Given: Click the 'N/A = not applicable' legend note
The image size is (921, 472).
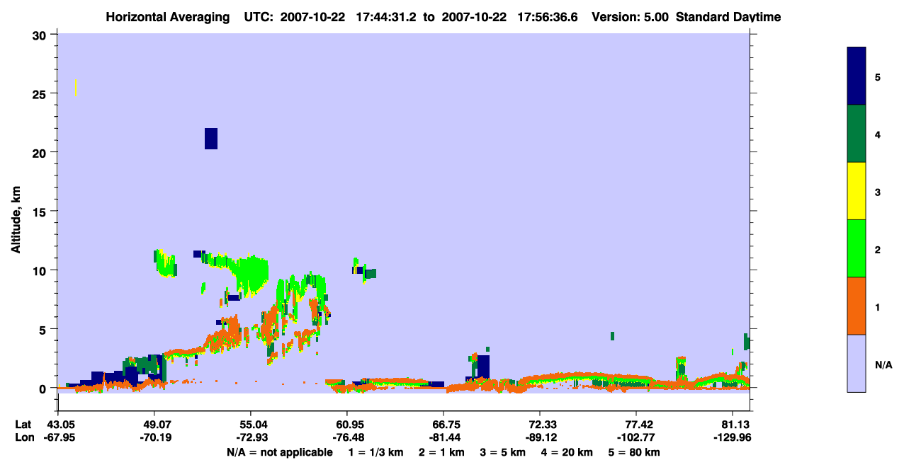Looking at the screenshot, I should tap(279, 451).
